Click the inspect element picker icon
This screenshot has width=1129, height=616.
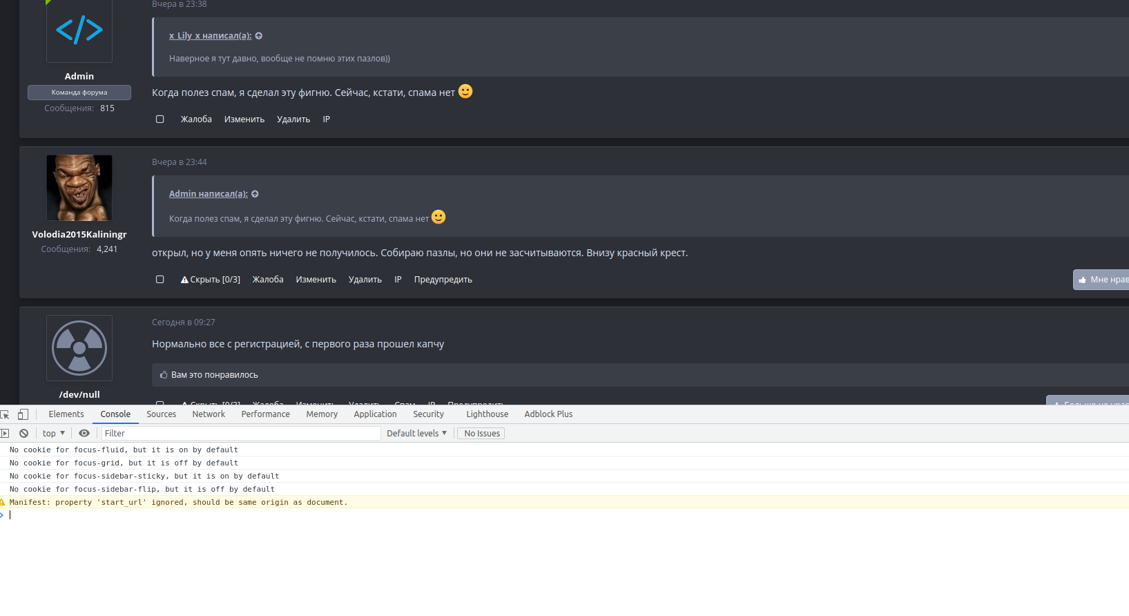pos(5,414)
